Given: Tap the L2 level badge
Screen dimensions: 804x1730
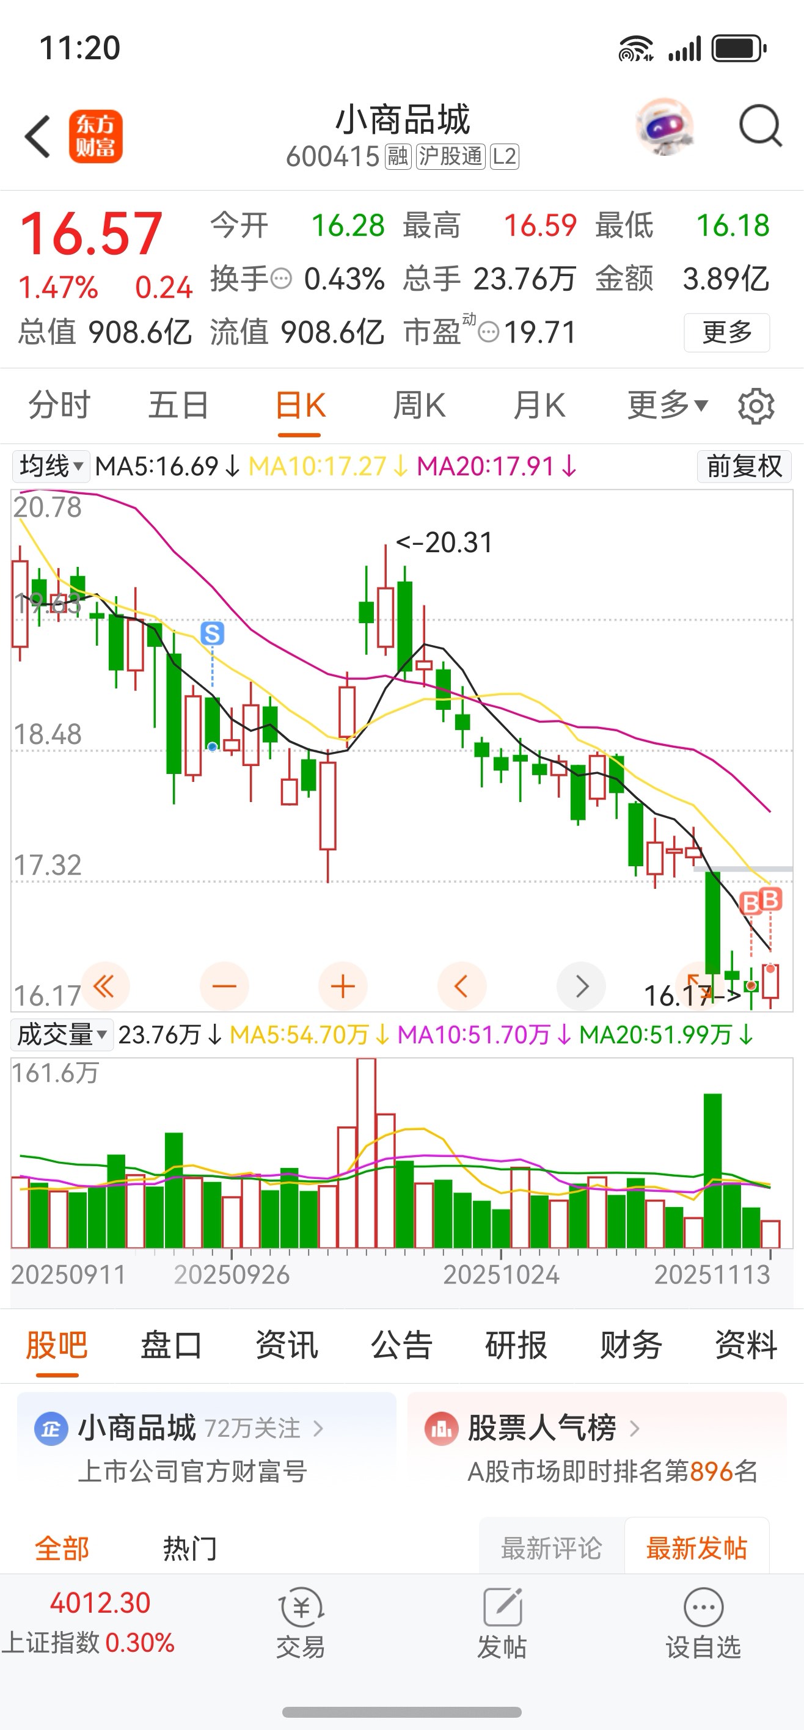Looking at the screenshot, I should 505,156.
